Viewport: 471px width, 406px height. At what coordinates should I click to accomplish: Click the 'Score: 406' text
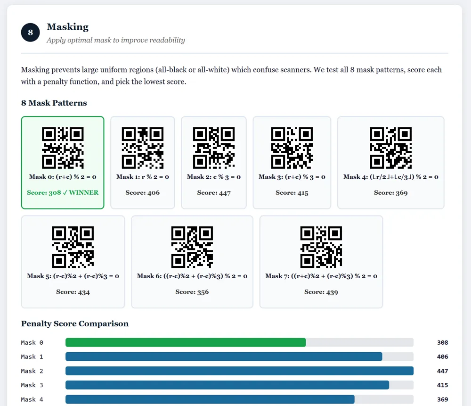pos(143,193)
